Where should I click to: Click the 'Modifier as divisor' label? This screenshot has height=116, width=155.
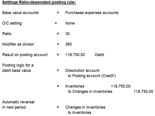click(18, 44)
